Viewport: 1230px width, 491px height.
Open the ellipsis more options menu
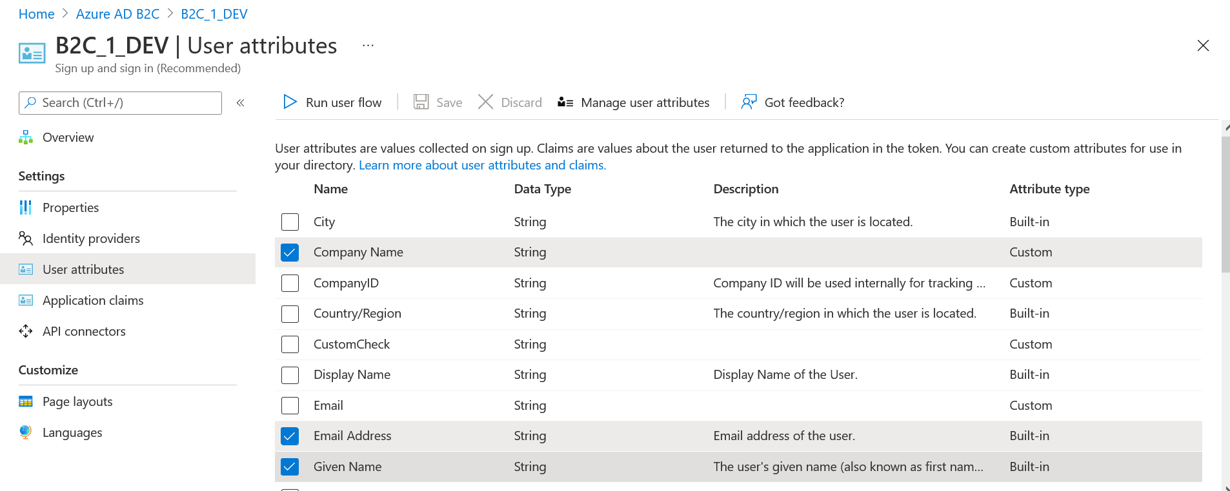368,46
